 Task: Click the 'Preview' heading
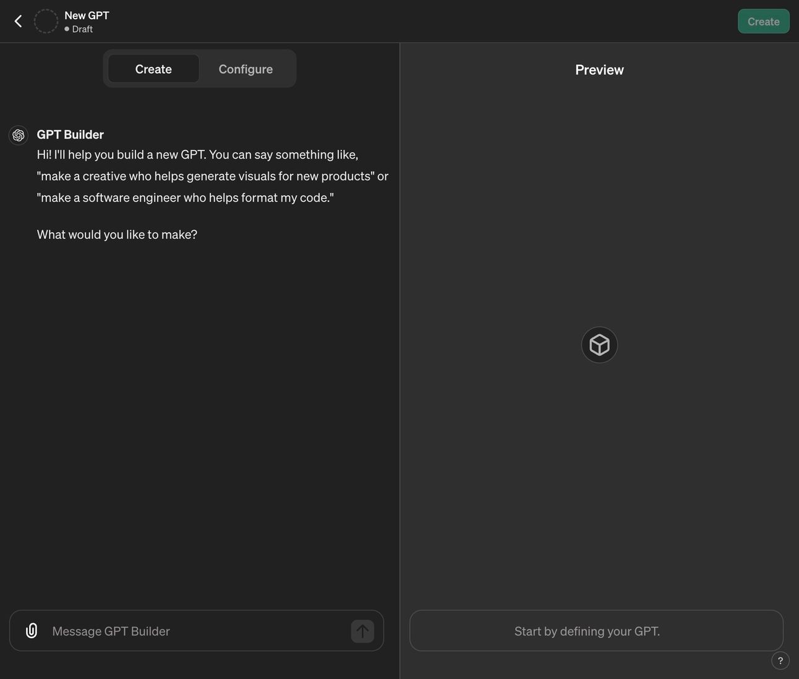(x=599, y=70)
